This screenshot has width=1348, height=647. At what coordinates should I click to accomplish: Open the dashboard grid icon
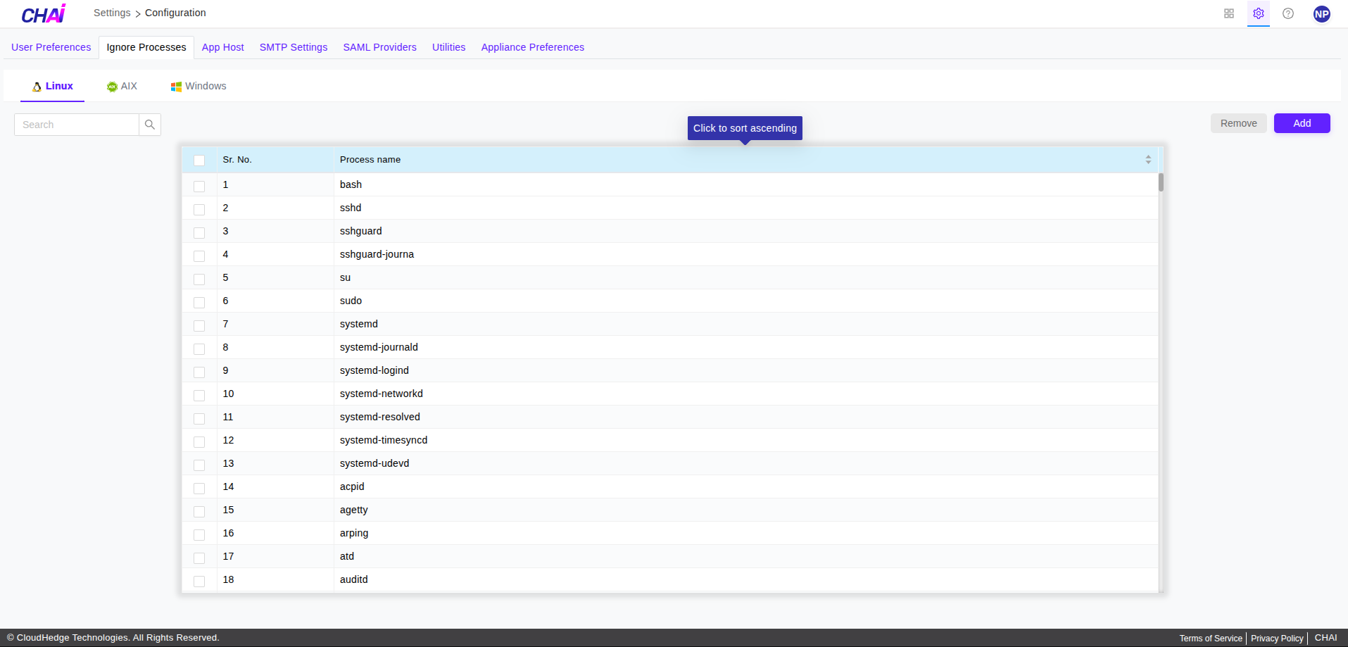tap(1229, 13)
